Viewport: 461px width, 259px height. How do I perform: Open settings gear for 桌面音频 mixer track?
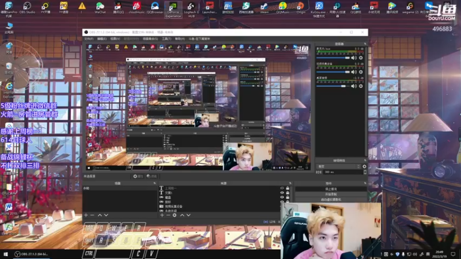[361, 86]
